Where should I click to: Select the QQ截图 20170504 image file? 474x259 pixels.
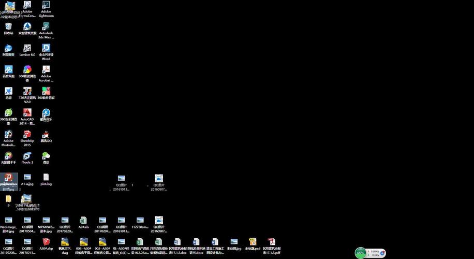click(27, 224)
